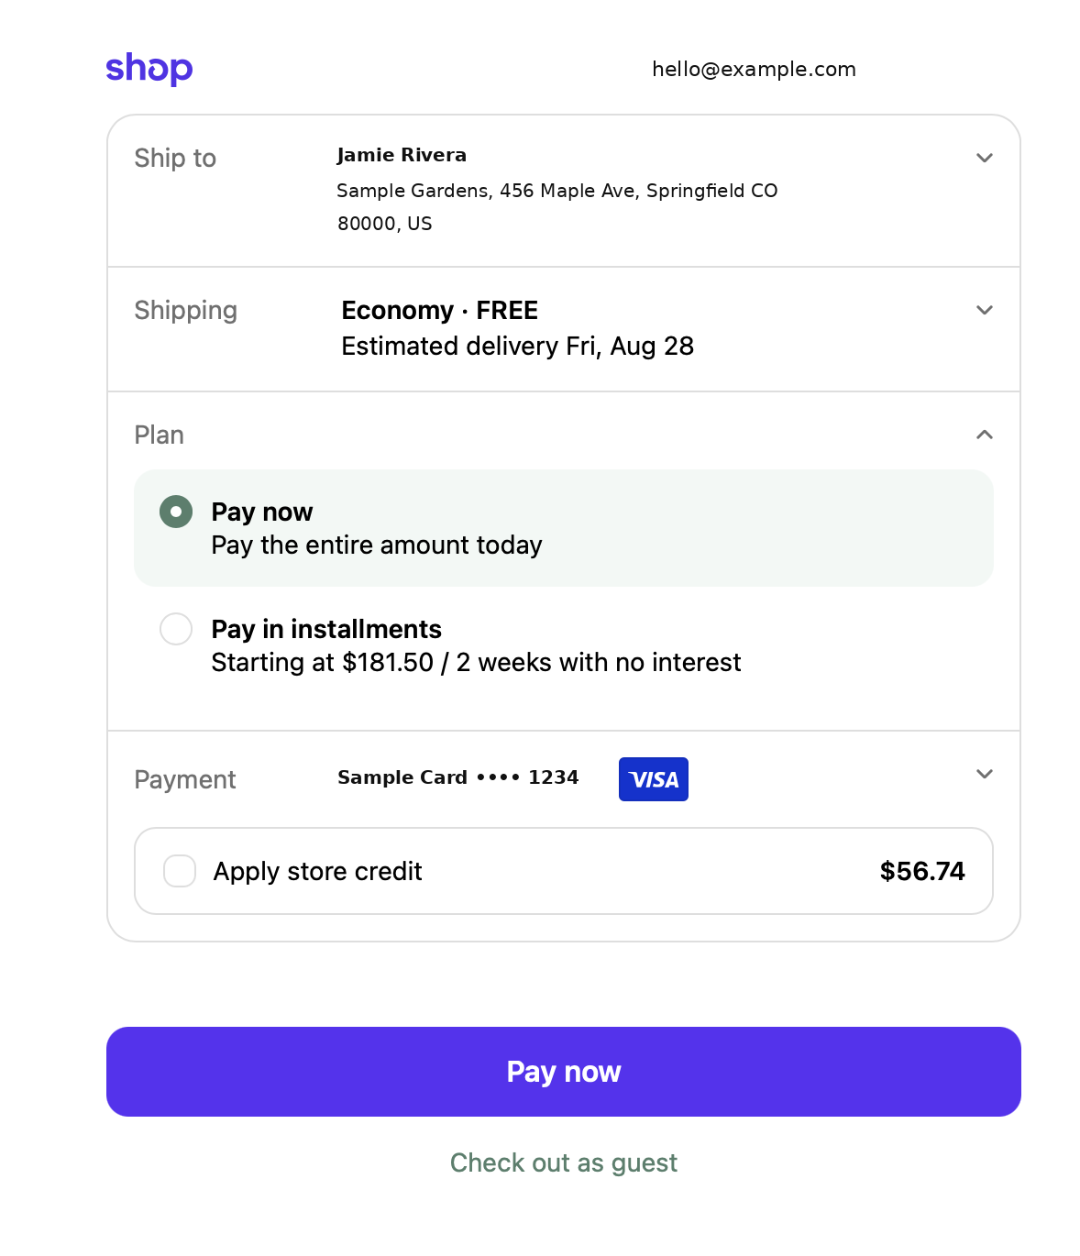The width and height of the screenshot is (1080, 1256).
Task: Click the Plan section heading
Action: (160, 435)
